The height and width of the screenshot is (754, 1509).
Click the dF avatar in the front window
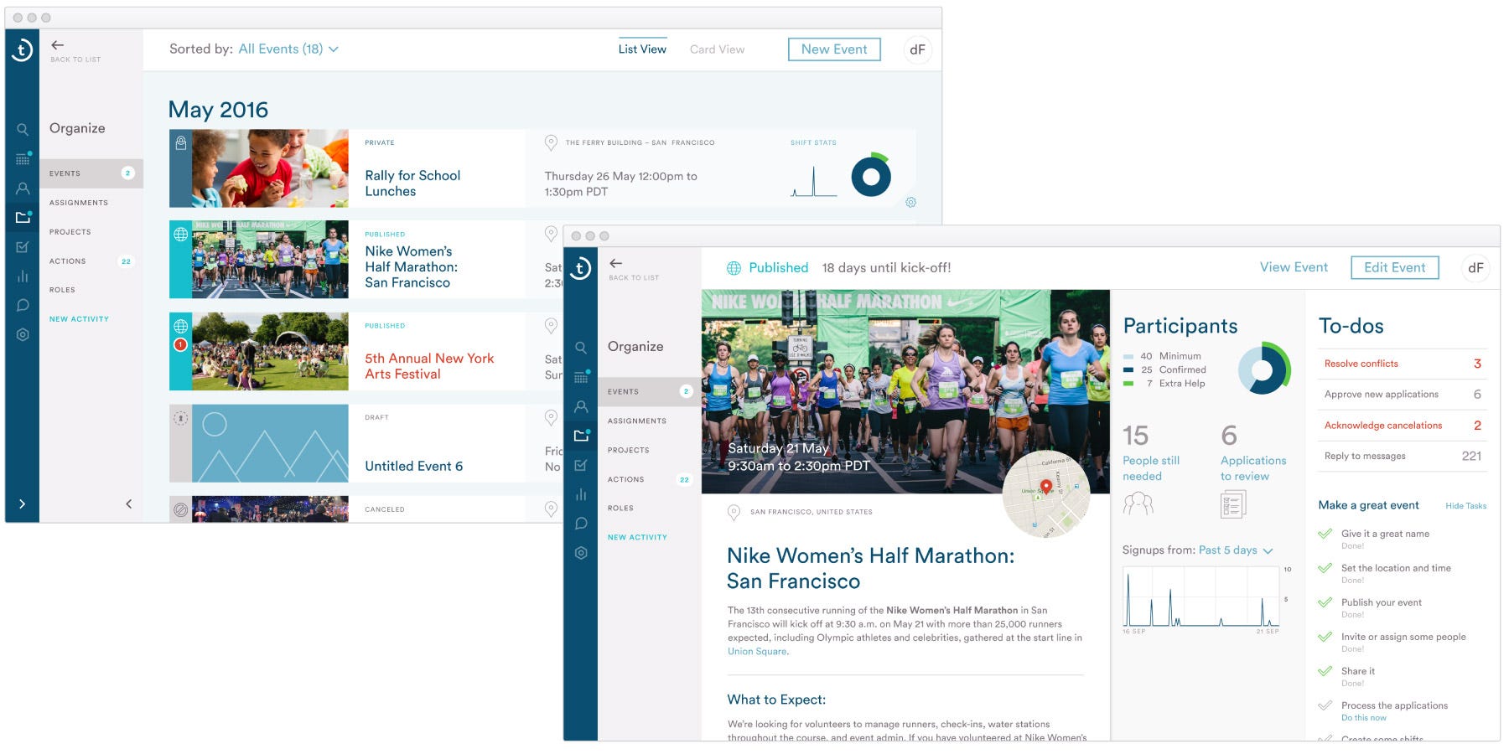coord(1475,268)
